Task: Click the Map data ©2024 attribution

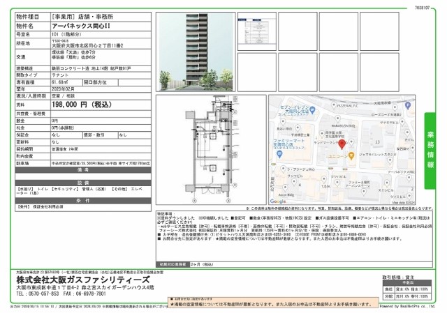Action: 403,203
